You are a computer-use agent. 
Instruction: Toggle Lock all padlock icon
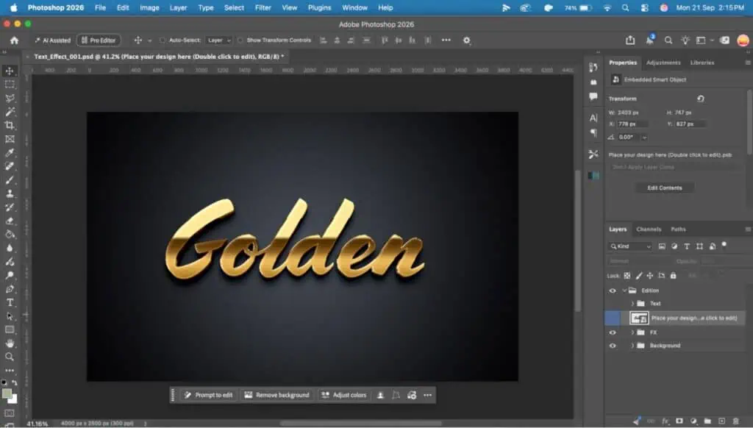tap(674, 276)
